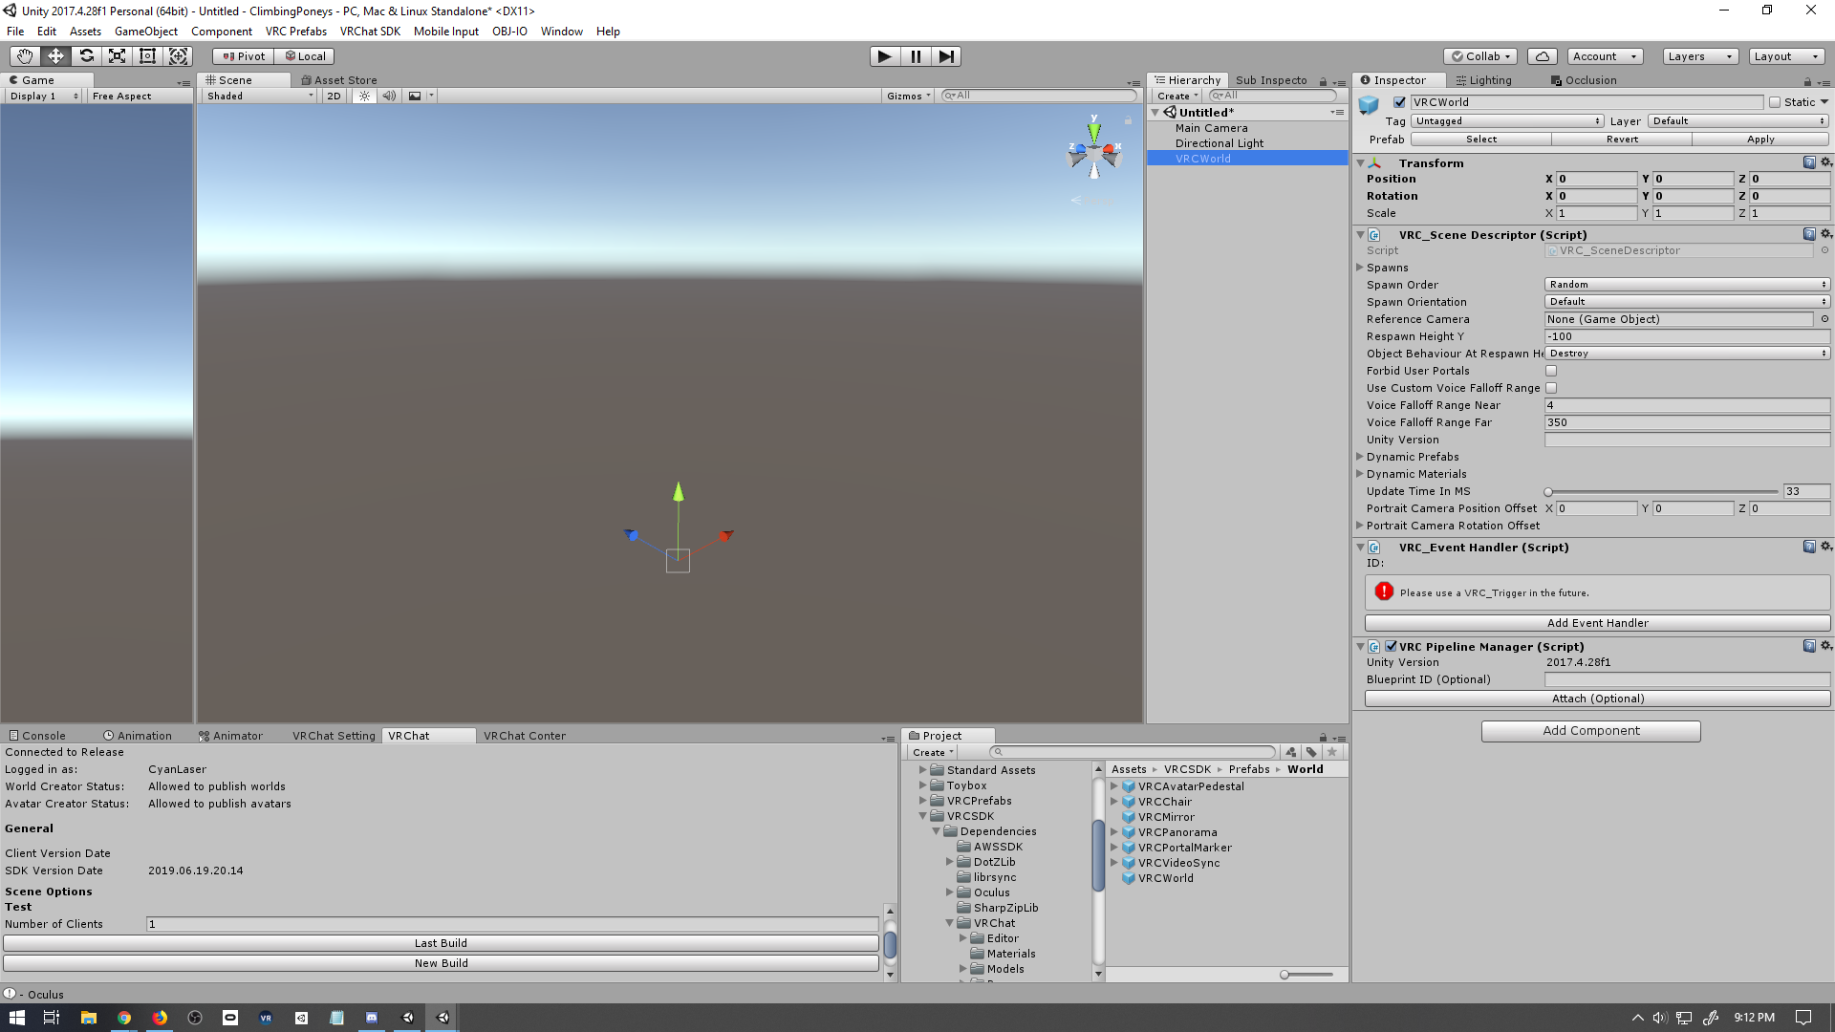Click the Add Component button

pos(1590,731)
